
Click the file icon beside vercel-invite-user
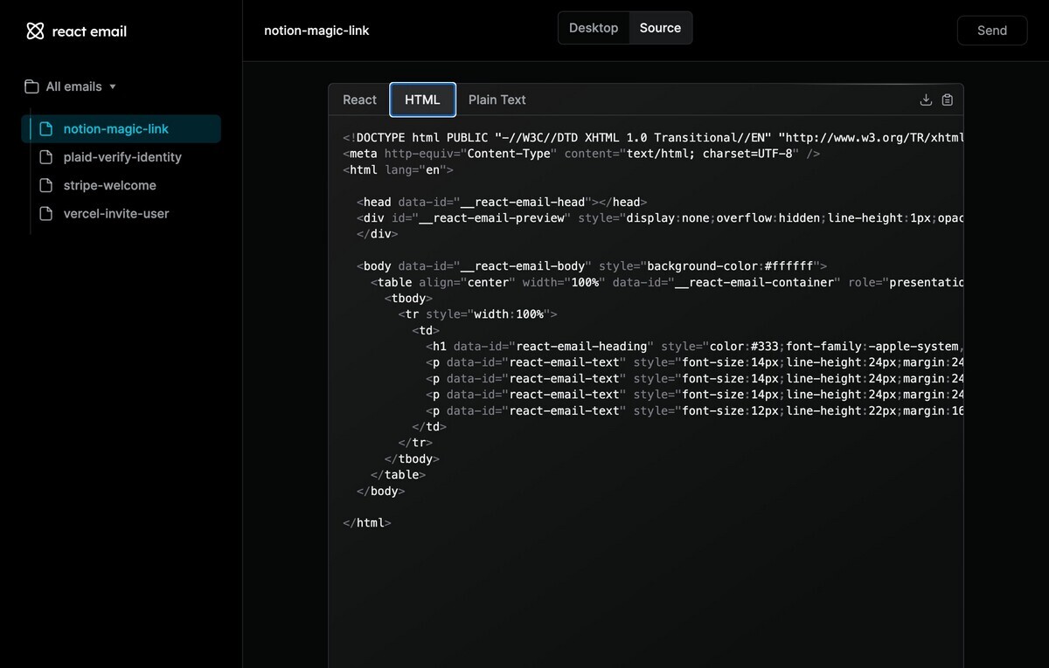[47, 213]
